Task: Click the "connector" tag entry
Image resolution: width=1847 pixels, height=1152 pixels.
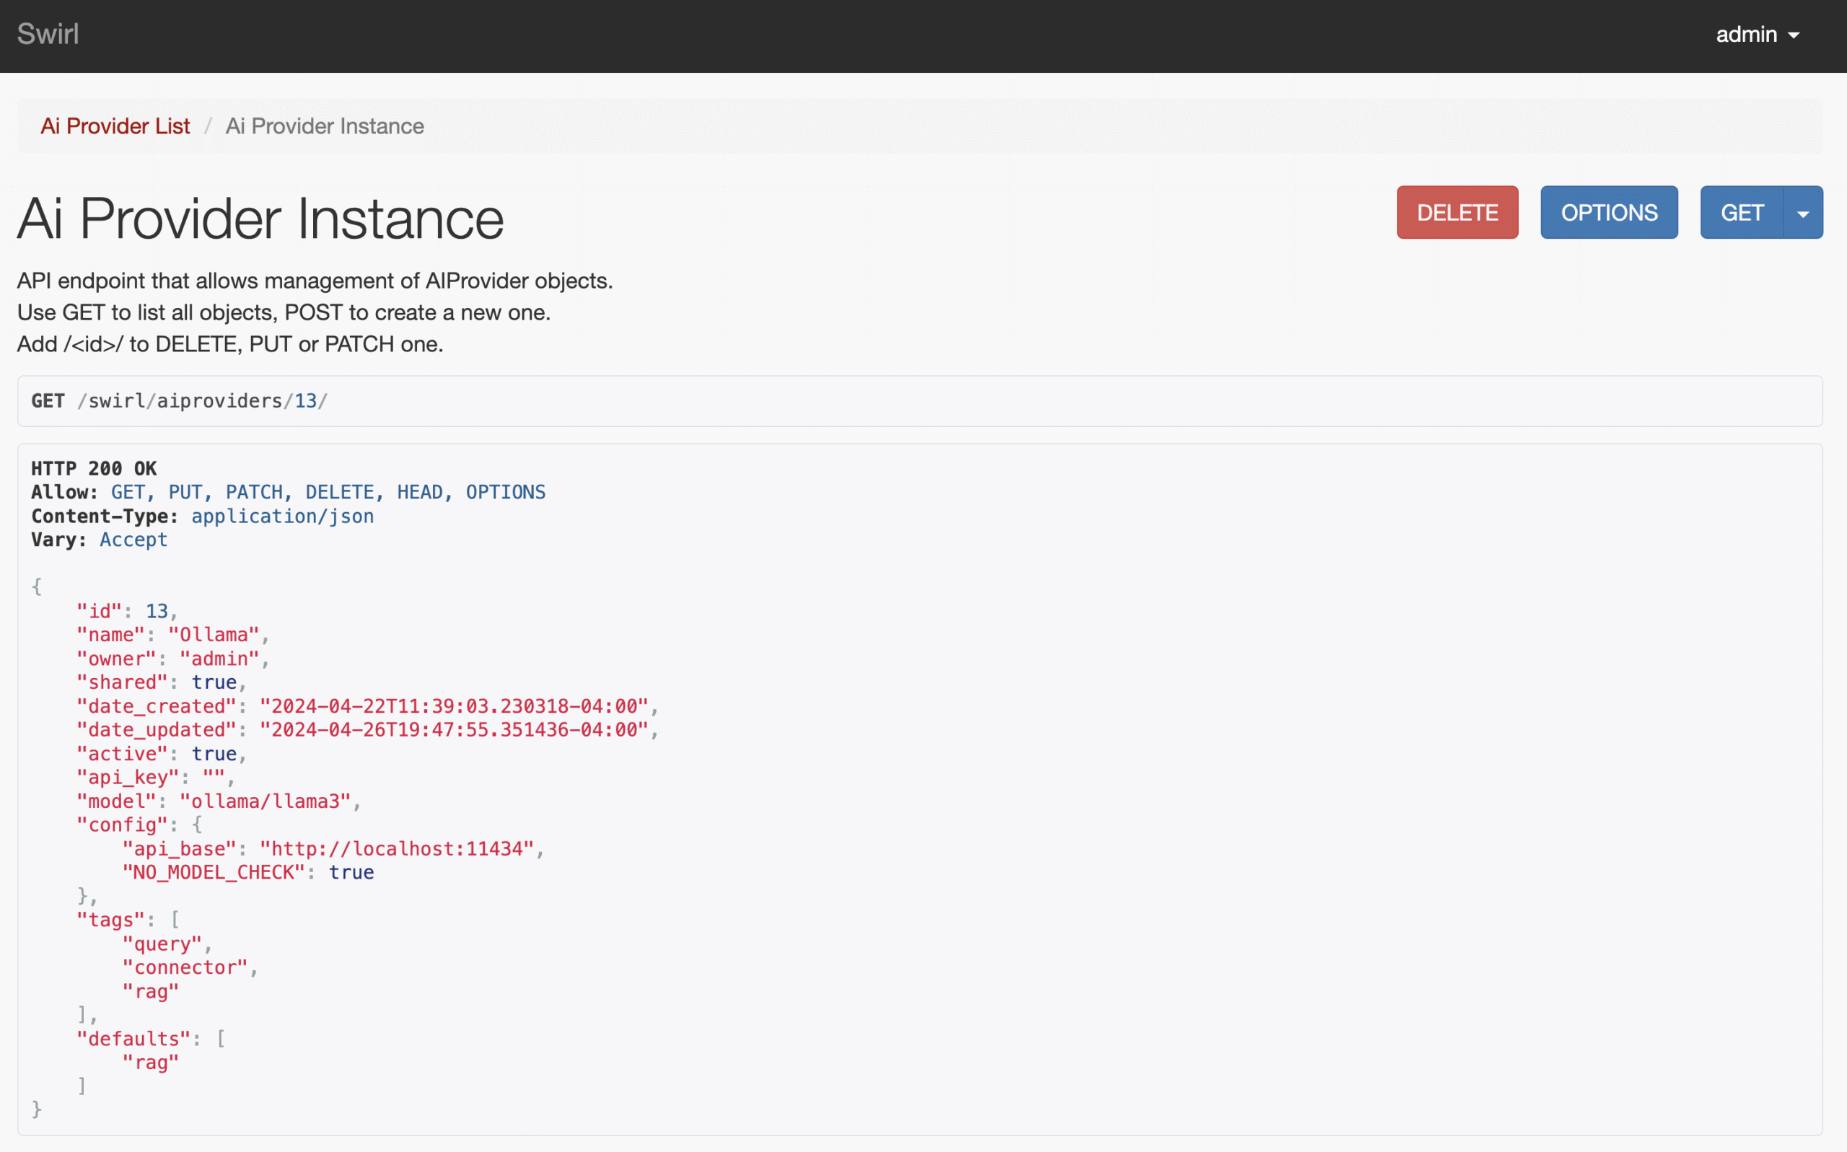Action: click(185, 967)
